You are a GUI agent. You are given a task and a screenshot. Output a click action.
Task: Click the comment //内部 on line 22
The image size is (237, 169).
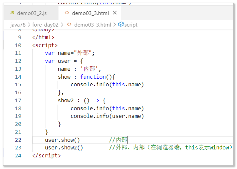pos(118,140)
